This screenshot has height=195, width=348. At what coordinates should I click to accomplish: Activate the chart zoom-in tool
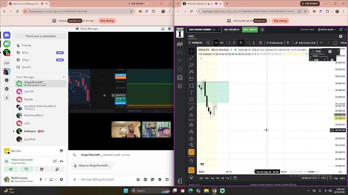tap(191, 115)
